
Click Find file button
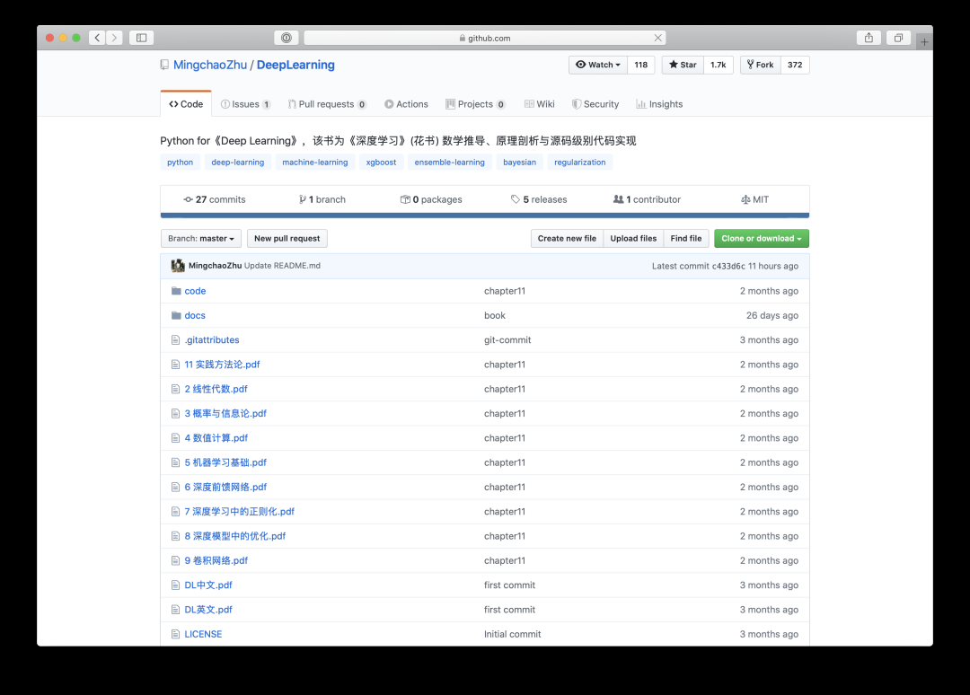[x=686, y=239]
